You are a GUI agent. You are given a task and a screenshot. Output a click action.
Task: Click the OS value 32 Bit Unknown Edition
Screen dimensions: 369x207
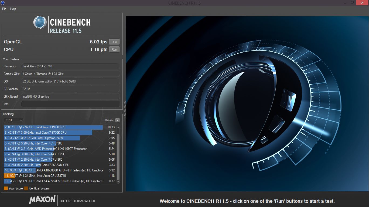(70, 81)
